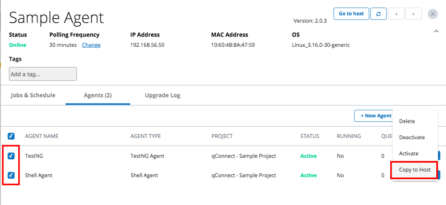Collapse host details with chevron
The width and height of the screenshot is (446, 205).
pyautogui.click(x=436, y=31)
